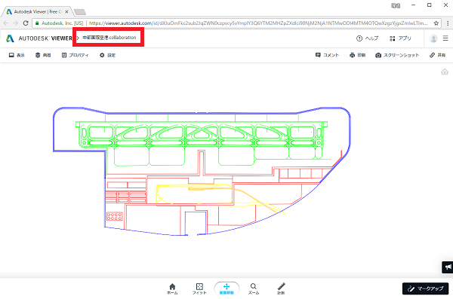This screenshot has width=453, height=299.
Task: Click the view home icon in canvas corner
Action: (445, 72)
